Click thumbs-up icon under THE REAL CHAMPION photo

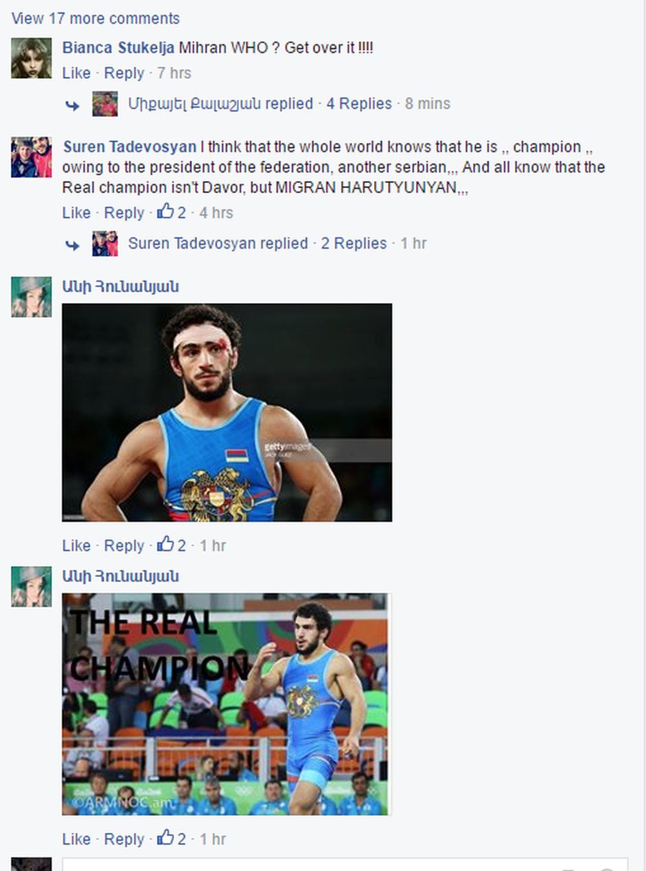(x=165, y=837)
